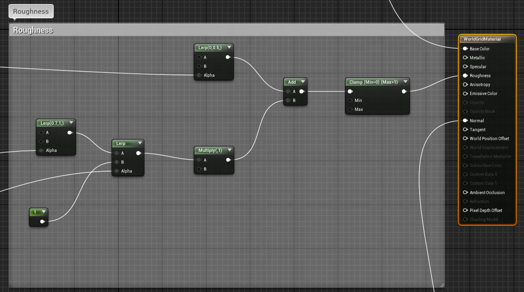Viewport: 524px width, 292px height.
Task: Click the output pin of the Clamp node
Action: (404, 91)
